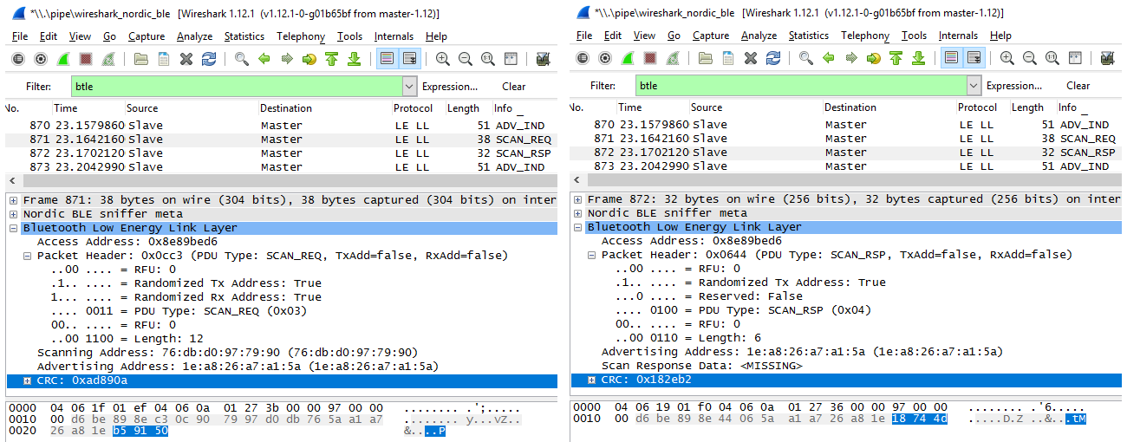Open capture options in right Wireshark window

coord(605,58)
